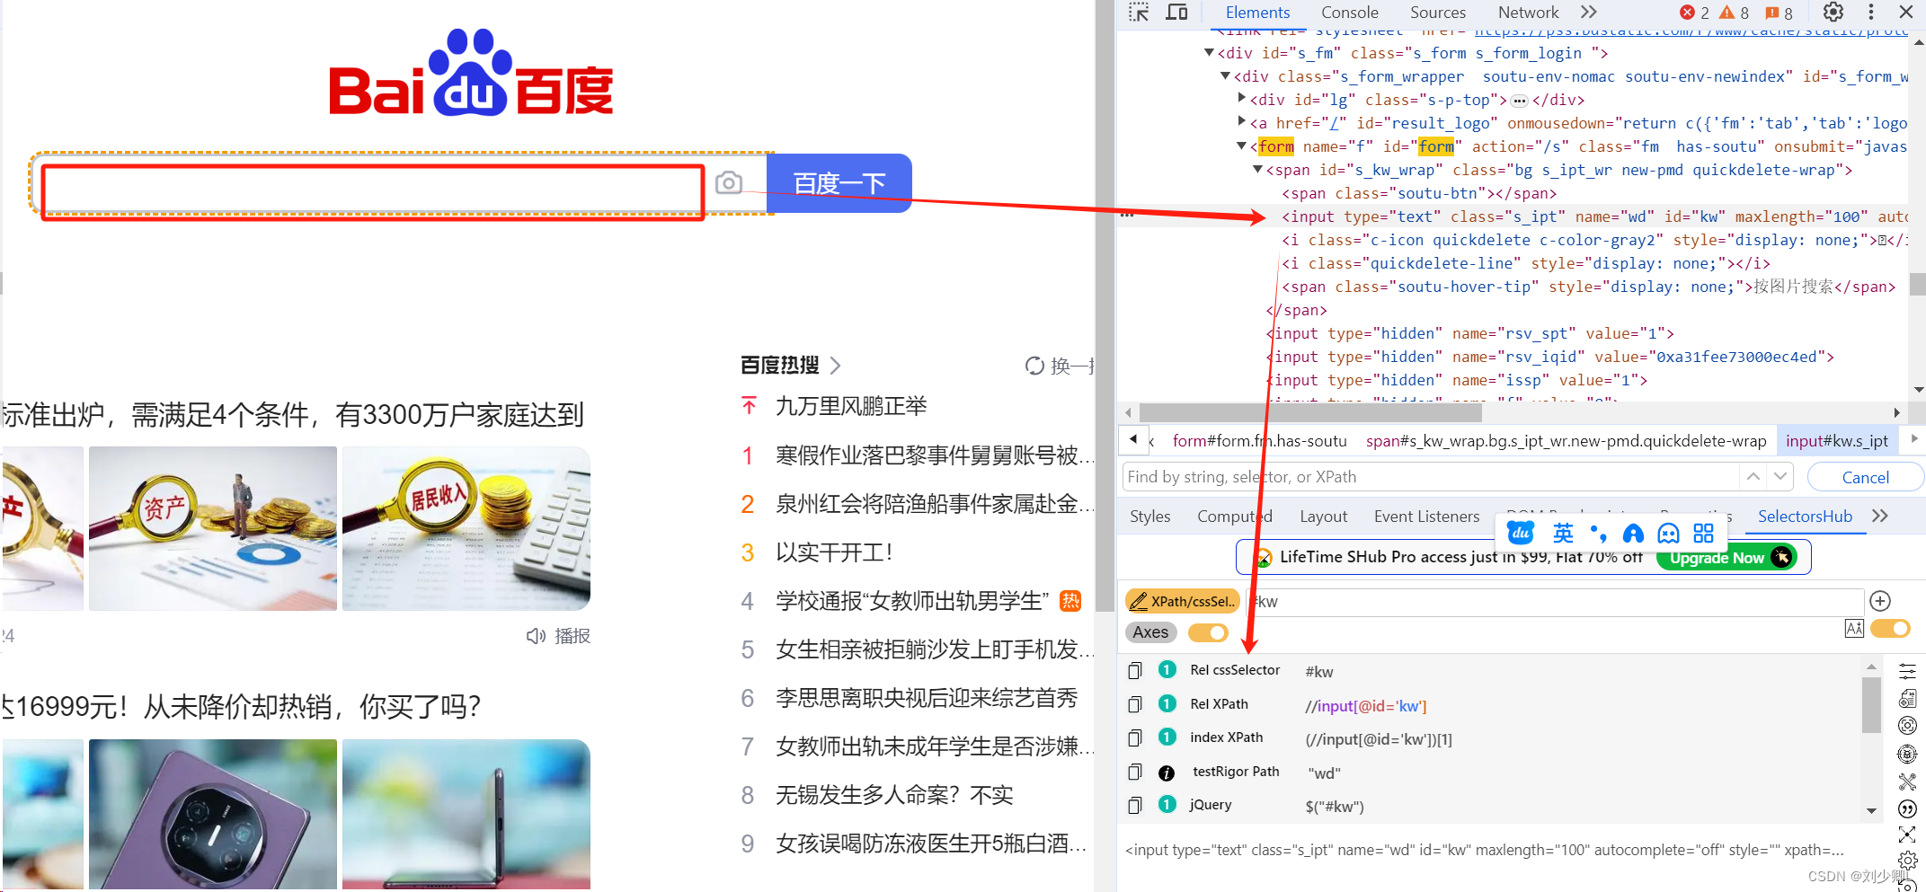Click the yellow warning count indicator
The height and width of the screenshot is (892, 1926).
(x=1735, y=13)
